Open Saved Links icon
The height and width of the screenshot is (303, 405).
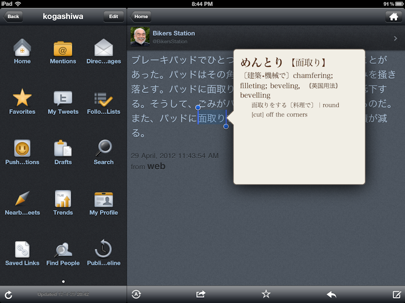pos(22,250)
